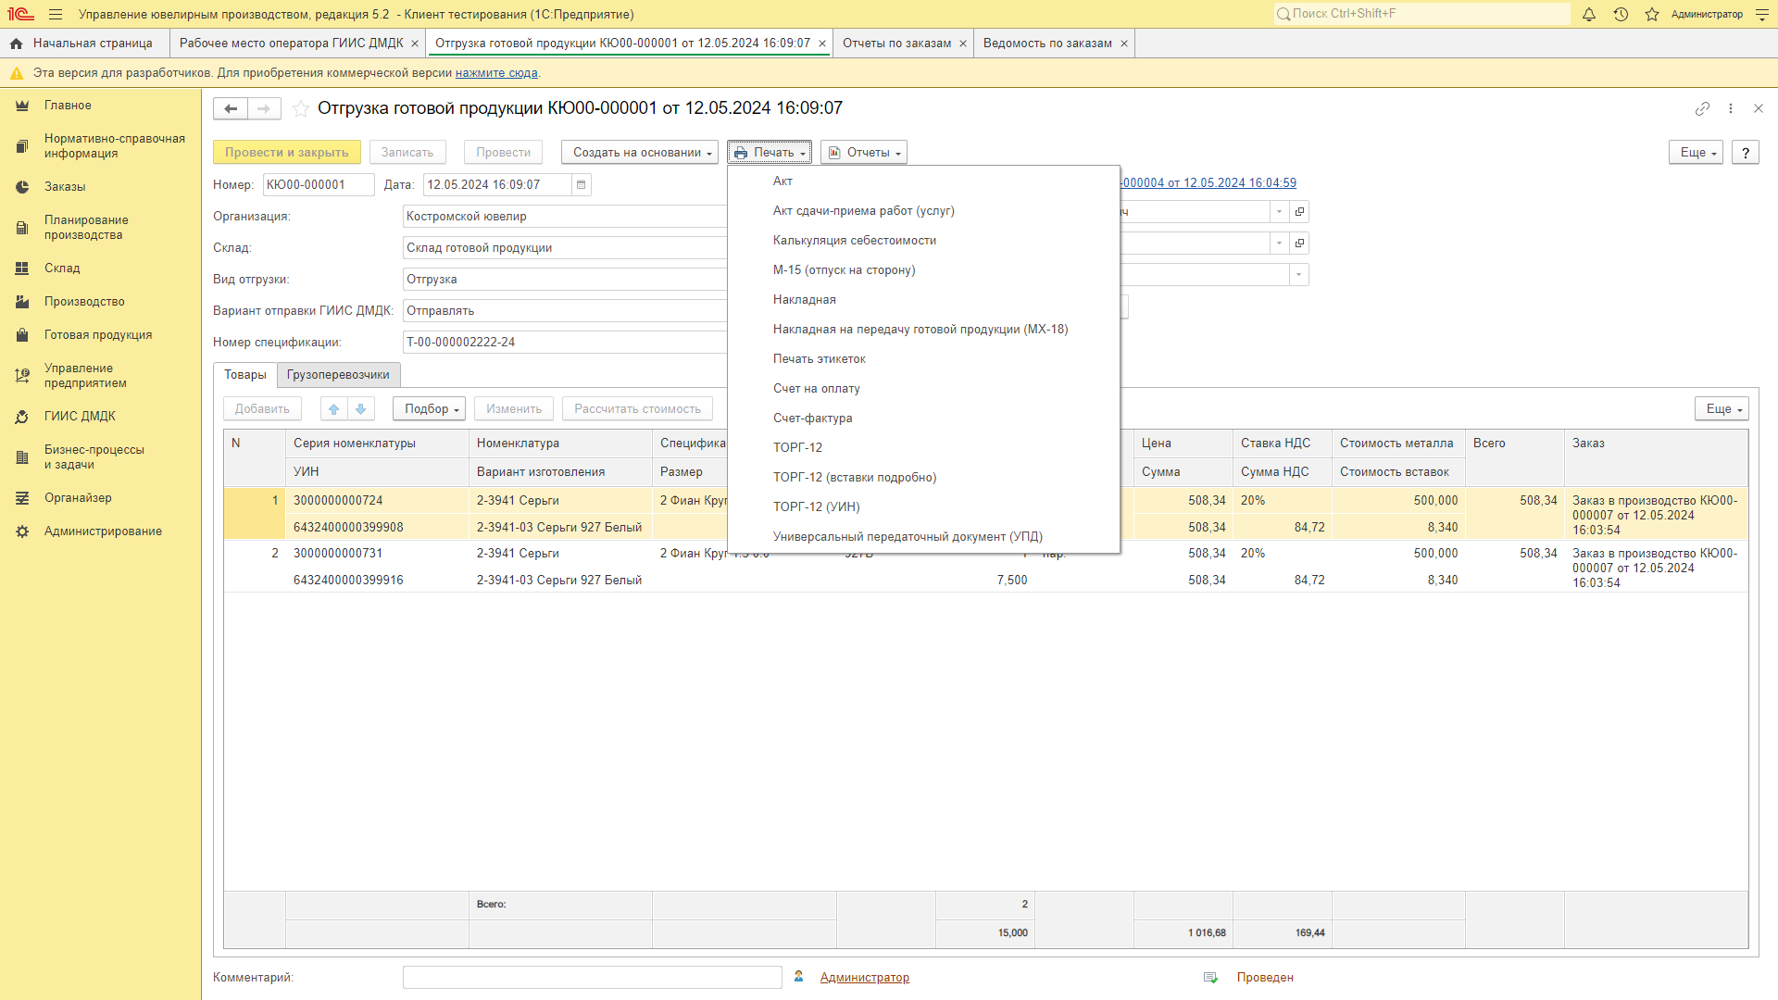Open the 1C main menu hamburger icon
The height and width of the screenshot is (1000, 1778).
tap(56, 14)
